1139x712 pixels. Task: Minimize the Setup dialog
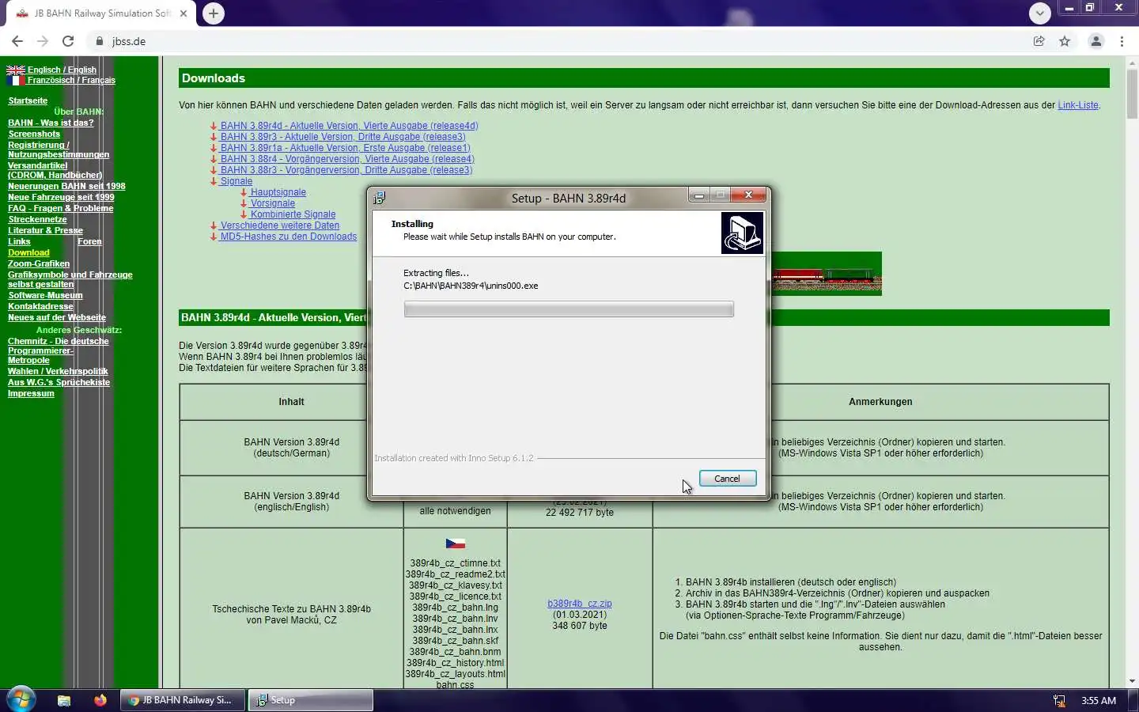pos(699,195)
